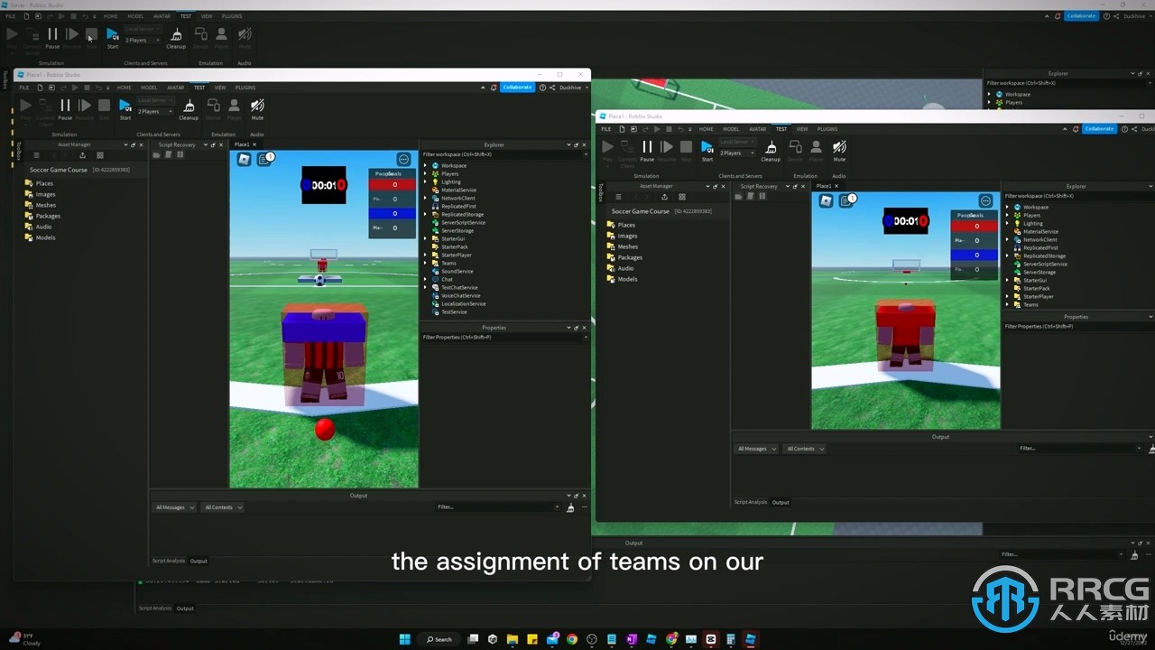Toggle Mute audio in left Place1 window
The image size is (1155, 650).
(x=257, y=109)
